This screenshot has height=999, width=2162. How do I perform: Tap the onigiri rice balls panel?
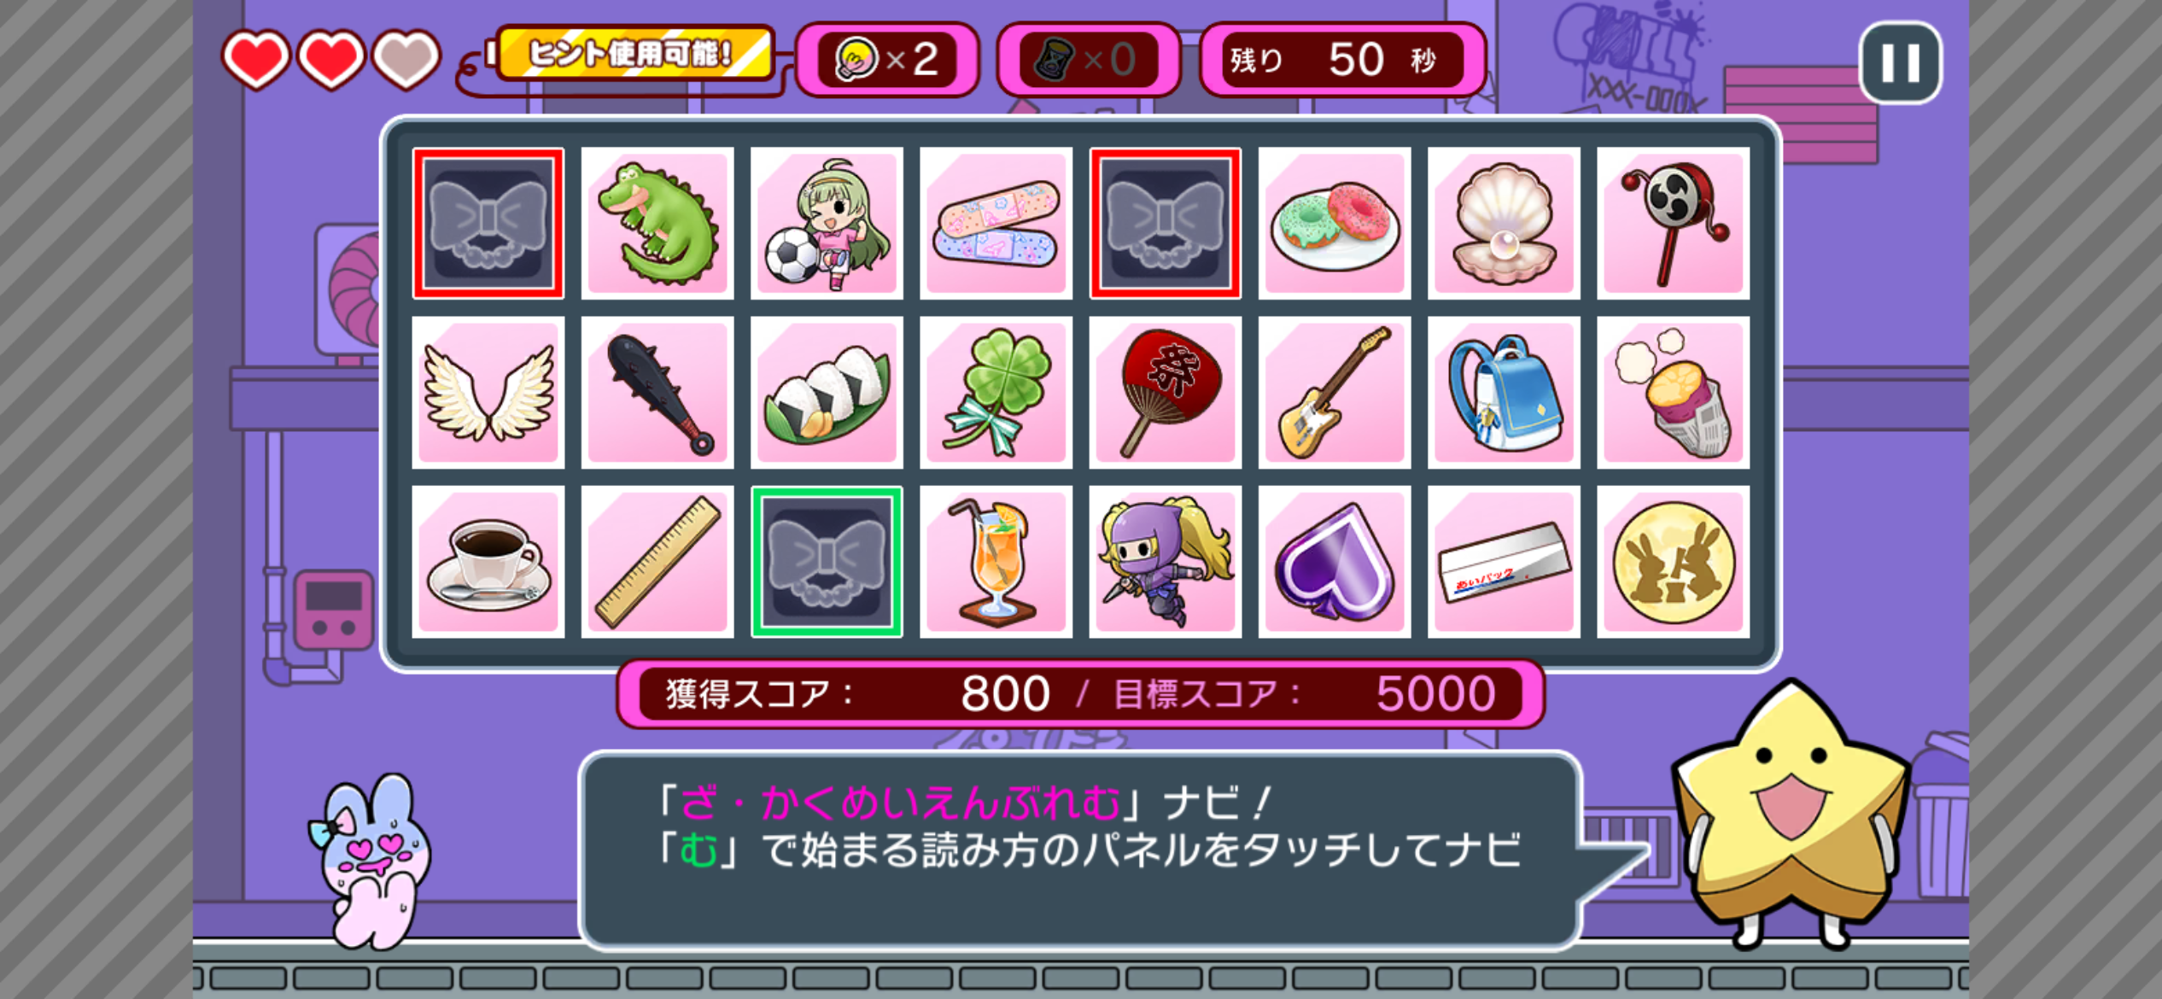point(827,393)
